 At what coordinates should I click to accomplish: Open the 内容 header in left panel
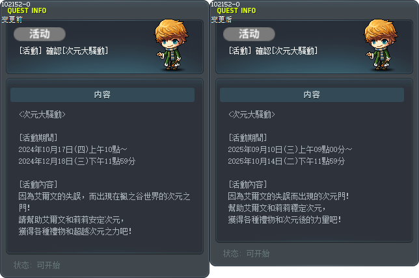102,95
